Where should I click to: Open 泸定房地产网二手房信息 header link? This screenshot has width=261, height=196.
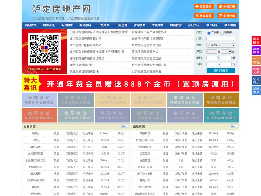(49, 19)
